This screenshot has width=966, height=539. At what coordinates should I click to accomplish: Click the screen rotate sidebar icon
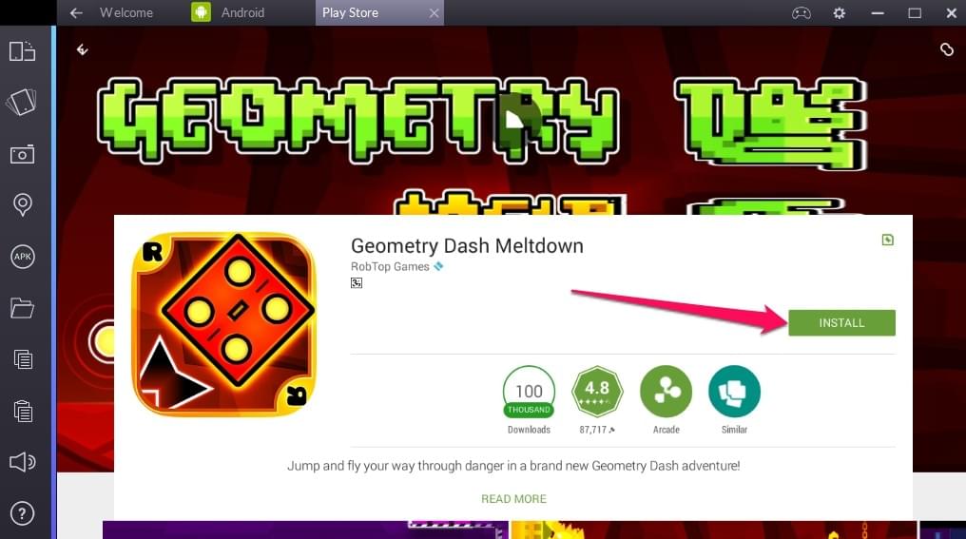22,51
